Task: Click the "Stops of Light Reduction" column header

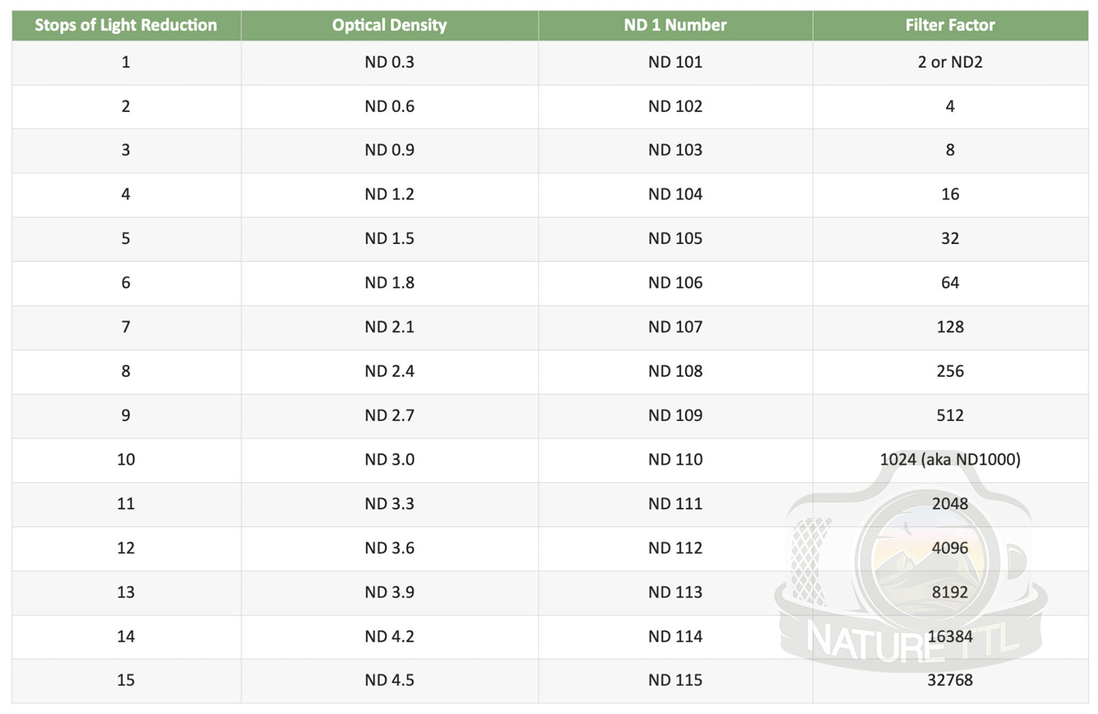Action: [x=126, y=25]
